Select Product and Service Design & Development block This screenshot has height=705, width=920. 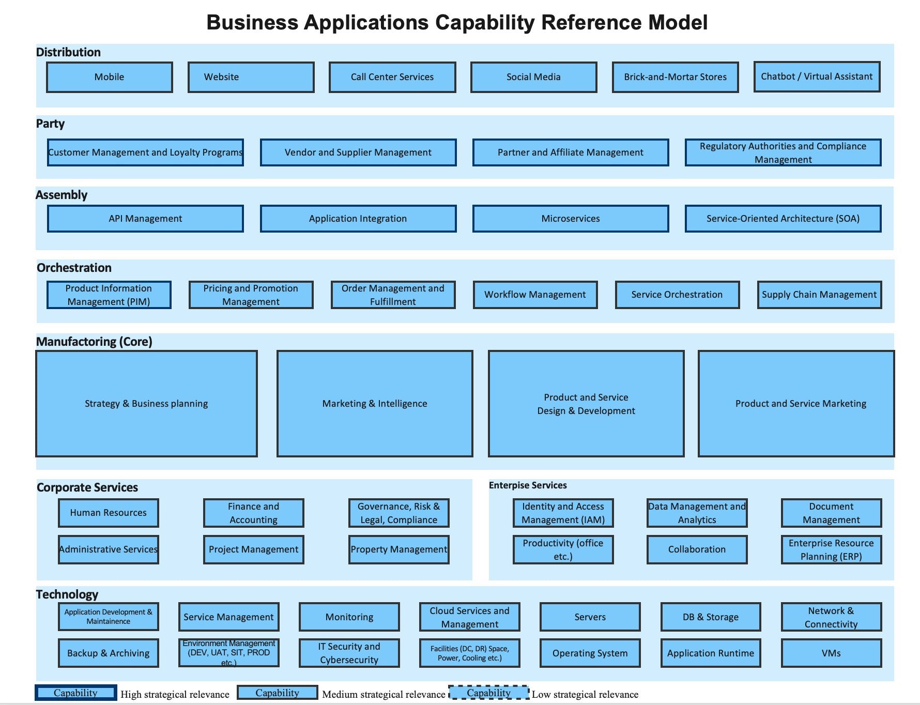(x=586, y=404)
